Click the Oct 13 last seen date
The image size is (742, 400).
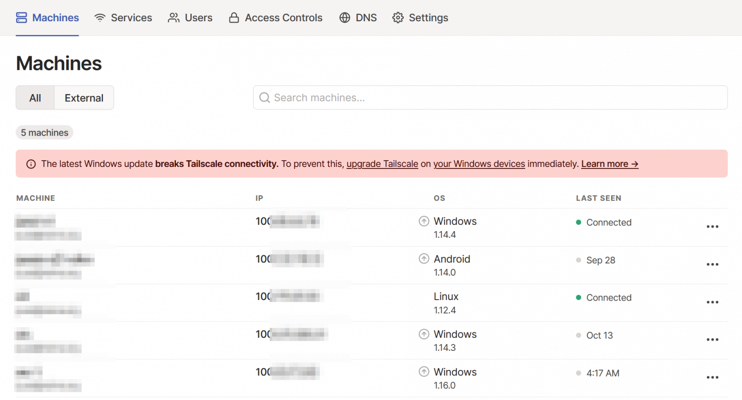599,335
